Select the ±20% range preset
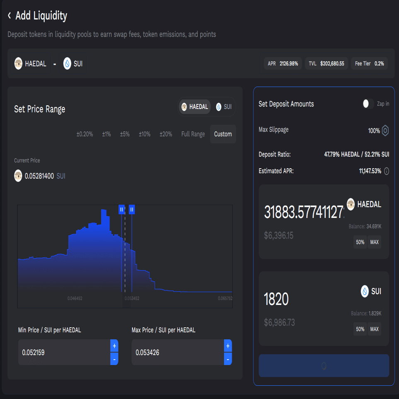This screenshot has width=399, height=399. [166, 134]
